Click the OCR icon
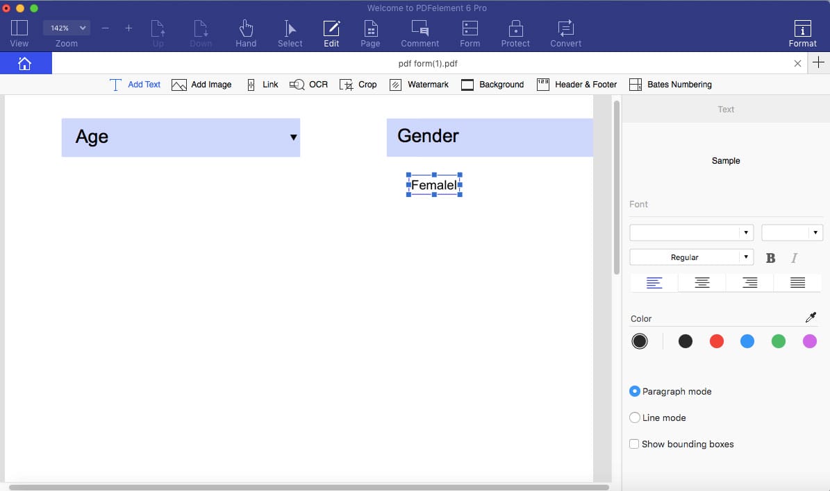The image size is (830, 491). click(x=297, y=85)
